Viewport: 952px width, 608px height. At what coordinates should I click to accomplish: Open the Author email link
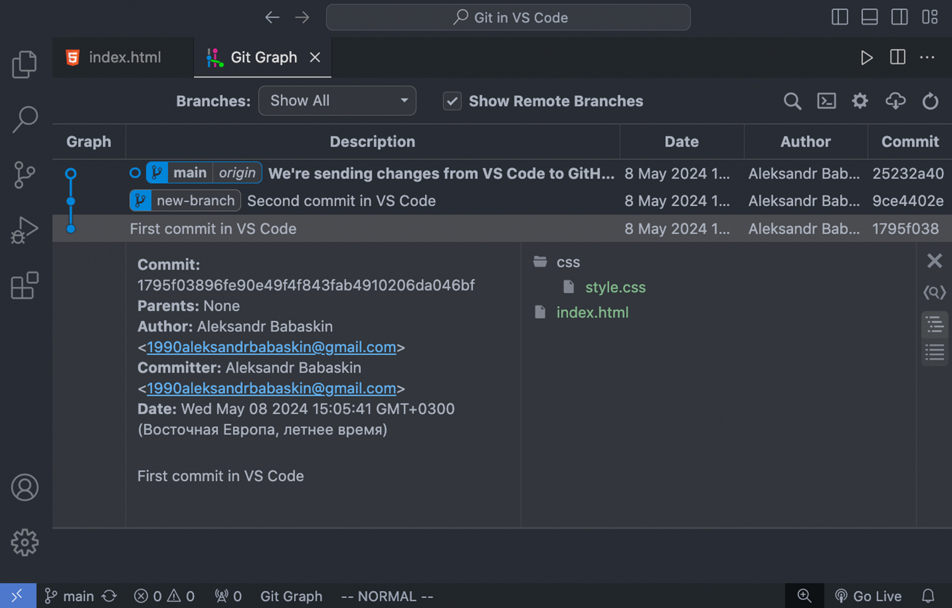pos(271,347)
